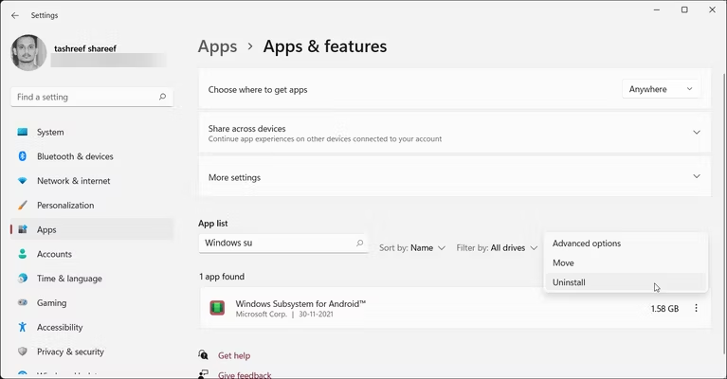Open Bluetooth & devices icon
727x379 pixels.
pyautogui.click(x=22, y=156)
